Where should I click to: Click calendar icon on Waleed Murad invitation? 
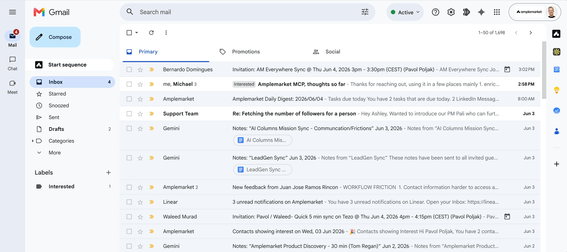pyautogui.click(x=507, y=217)
